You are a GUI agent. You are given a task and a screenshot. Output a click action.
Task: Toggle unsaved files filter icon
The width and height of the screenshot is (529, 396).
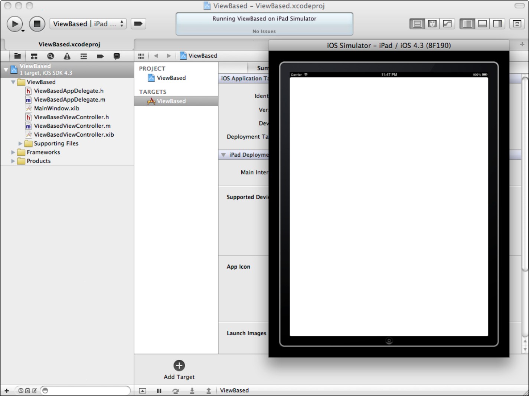[35, 390]
